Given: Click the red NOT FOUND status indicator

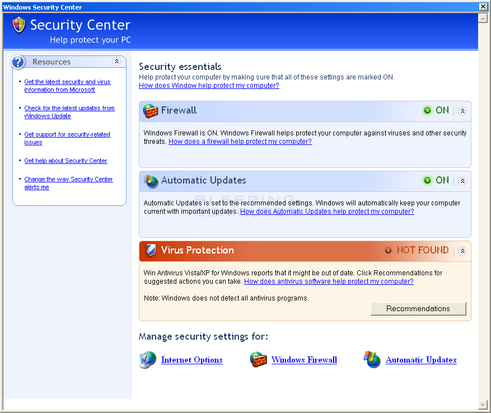Looking at the screenshot, I should (388, 250).
